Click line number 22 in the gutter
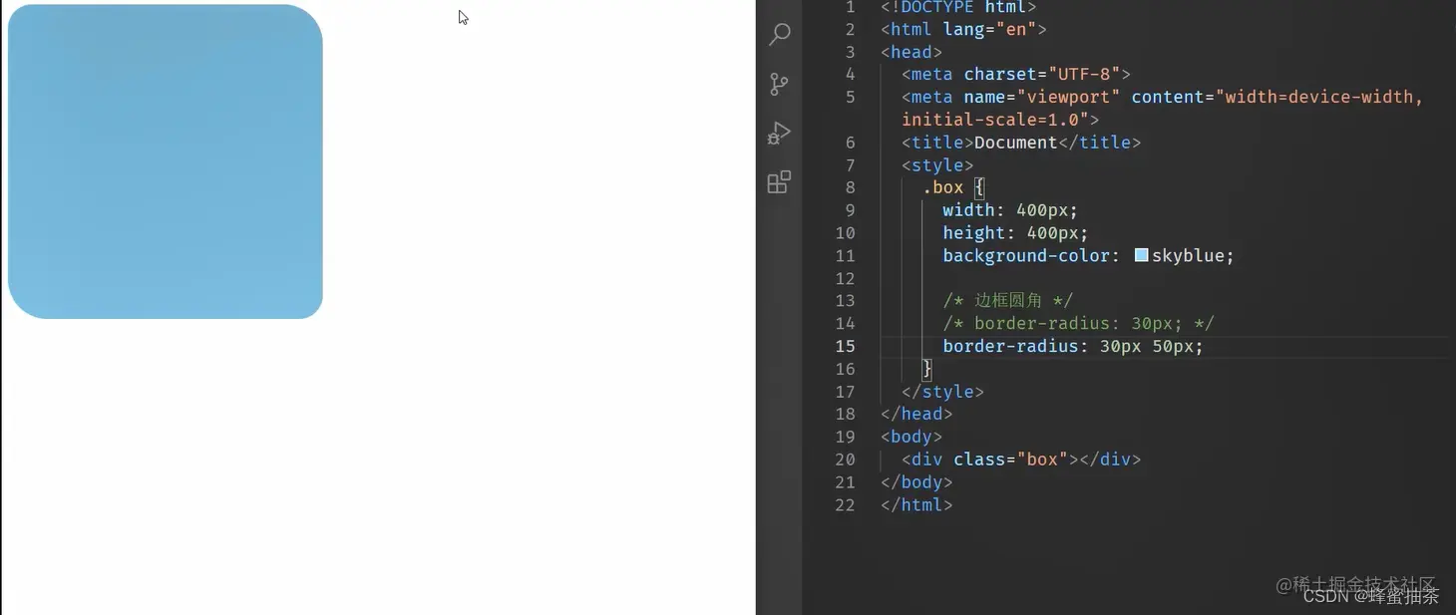 point(845,504)
